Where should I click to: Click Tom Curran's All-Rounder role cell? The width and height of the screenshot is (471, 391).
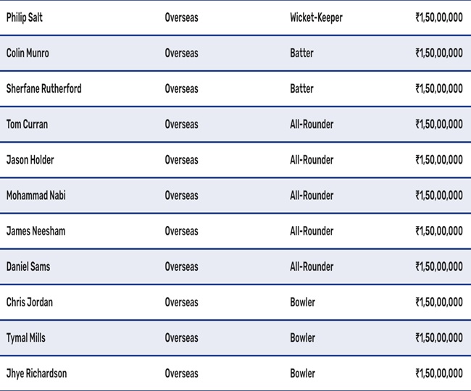pyautogui.click(x=312, y=124)
